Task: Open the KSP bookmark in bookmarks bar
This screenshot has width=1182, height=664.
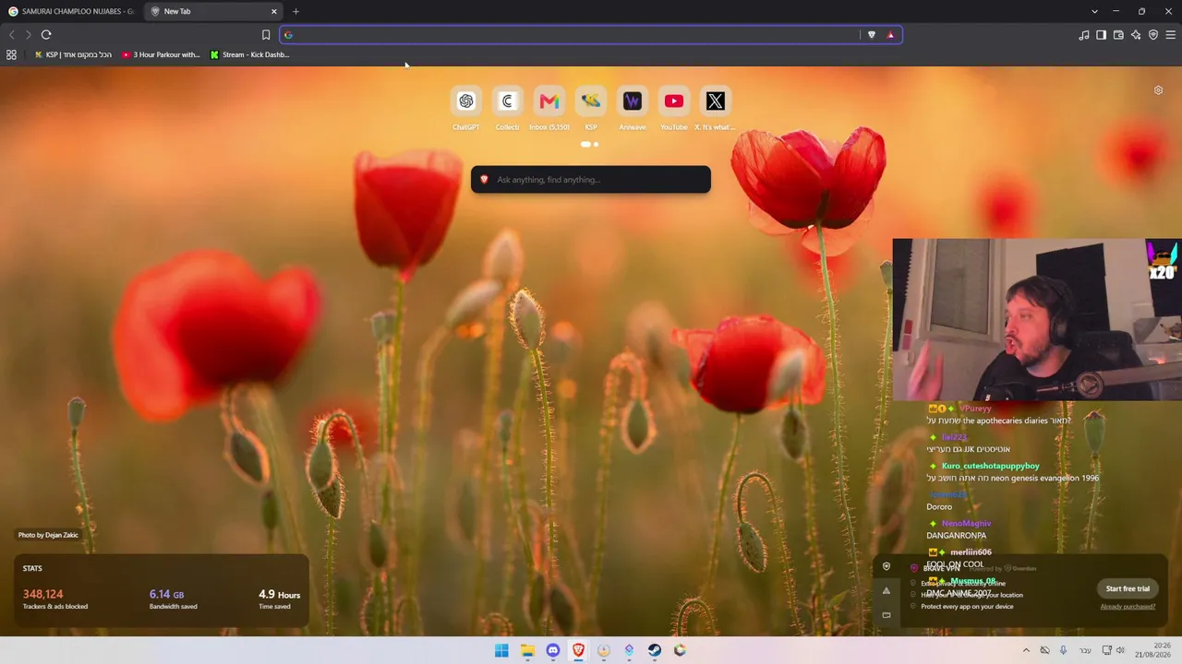Action: pos(73,54)
